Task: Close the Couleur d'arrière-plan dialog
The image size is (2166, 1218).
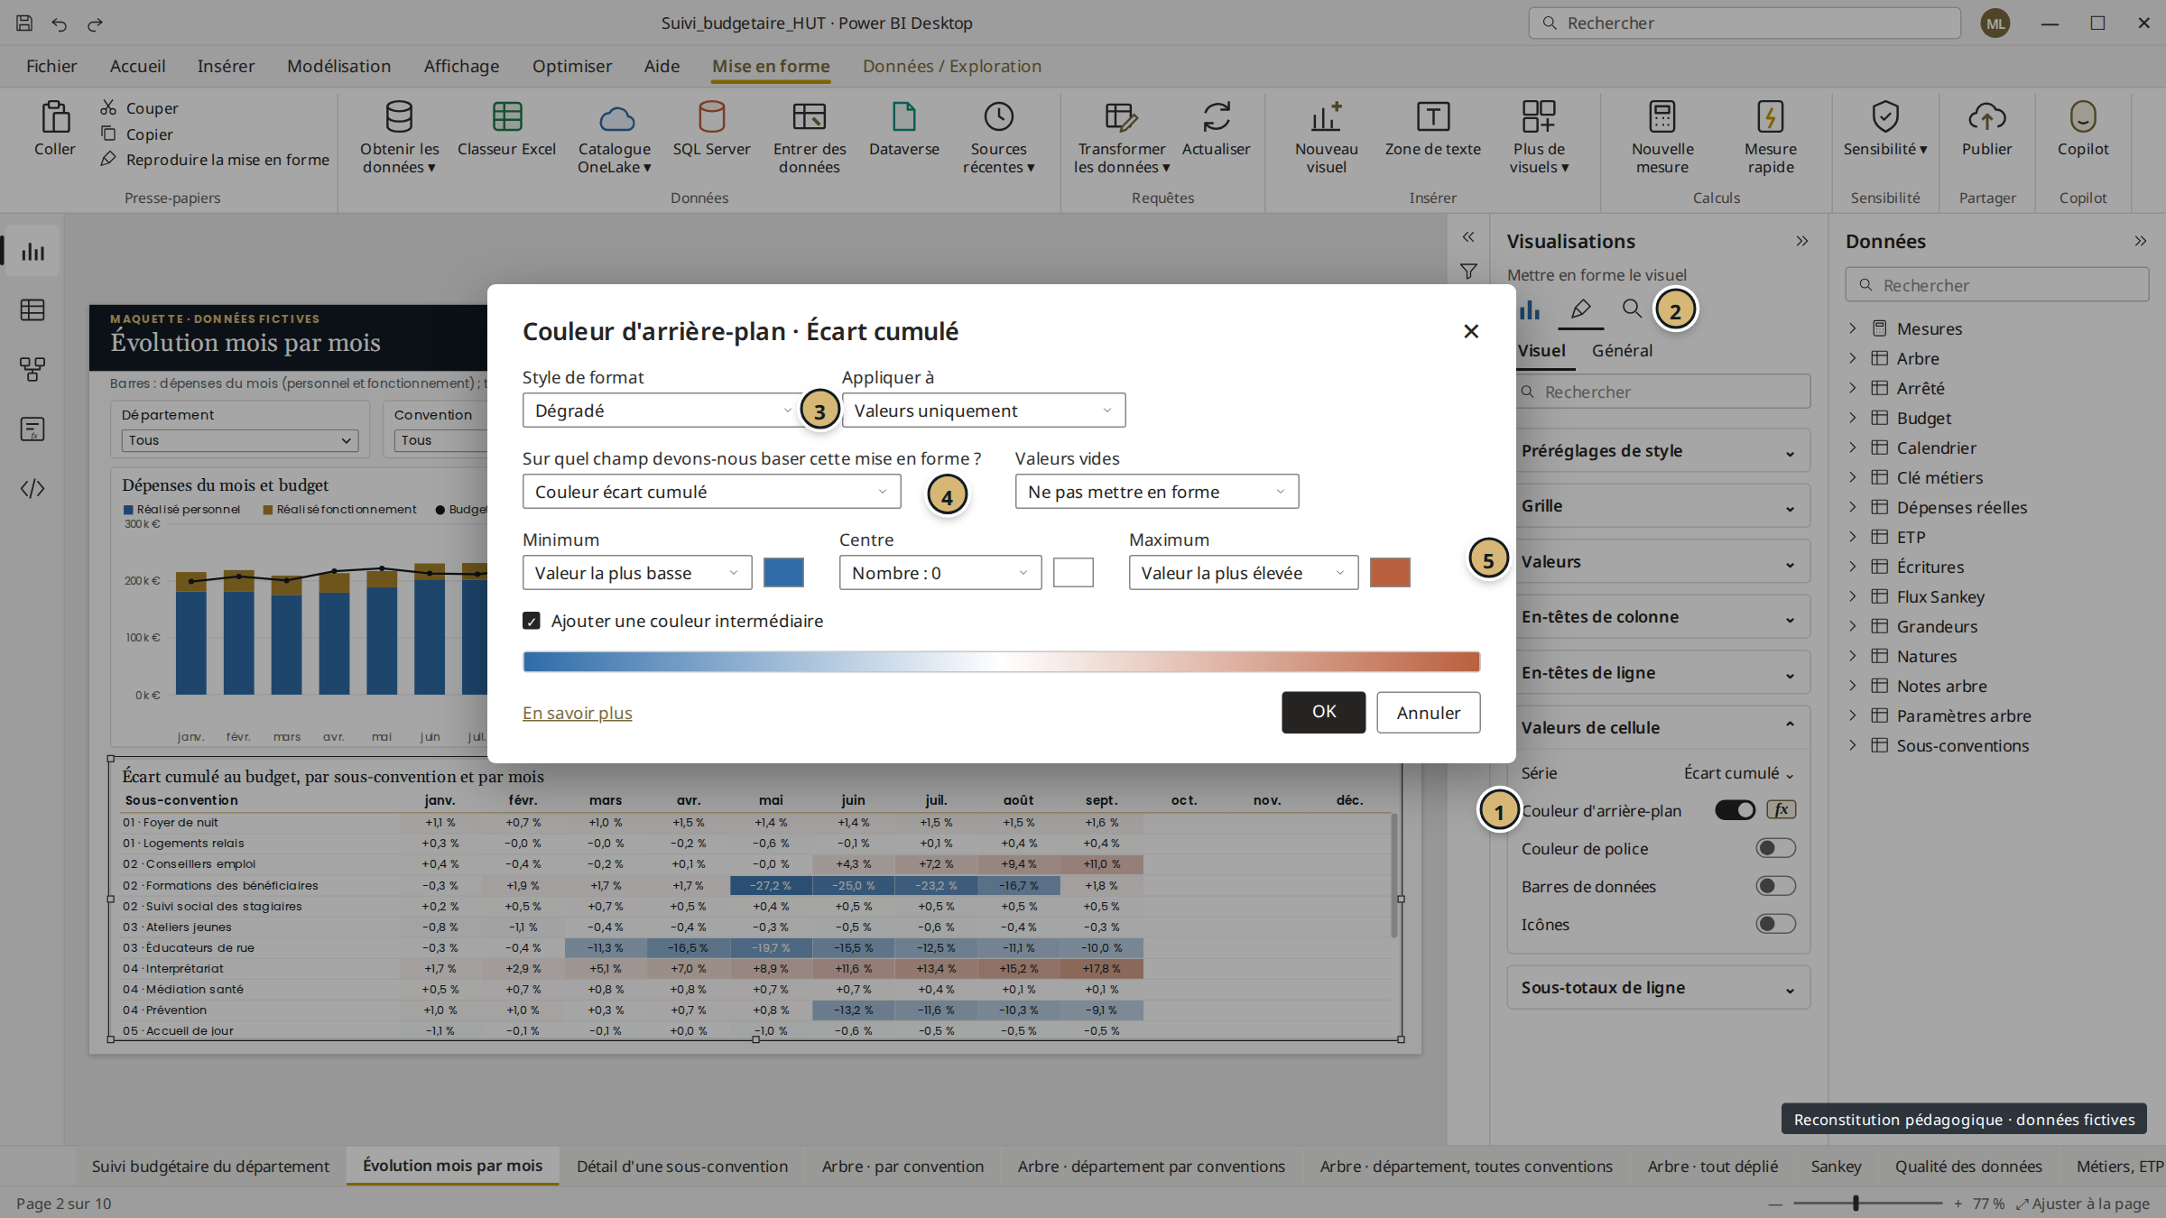Action: coord(1471,332)
